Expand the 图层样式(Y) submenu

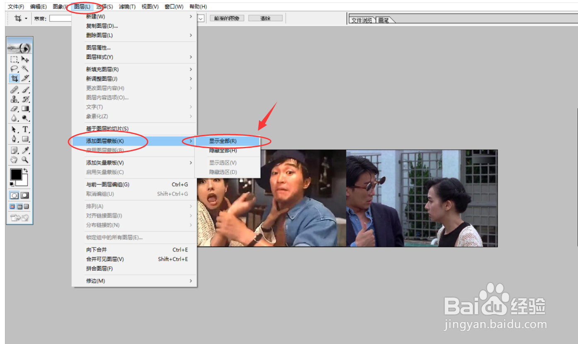tap(191, 57)
